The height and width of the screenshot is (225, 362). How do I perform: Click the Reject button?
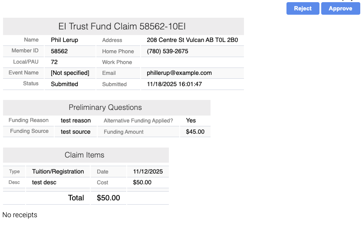(x=303, y=9)
